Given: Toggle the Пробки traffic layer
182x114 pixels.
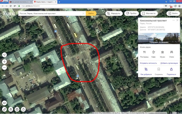Looking at the screenshot, I should point(131,13).
